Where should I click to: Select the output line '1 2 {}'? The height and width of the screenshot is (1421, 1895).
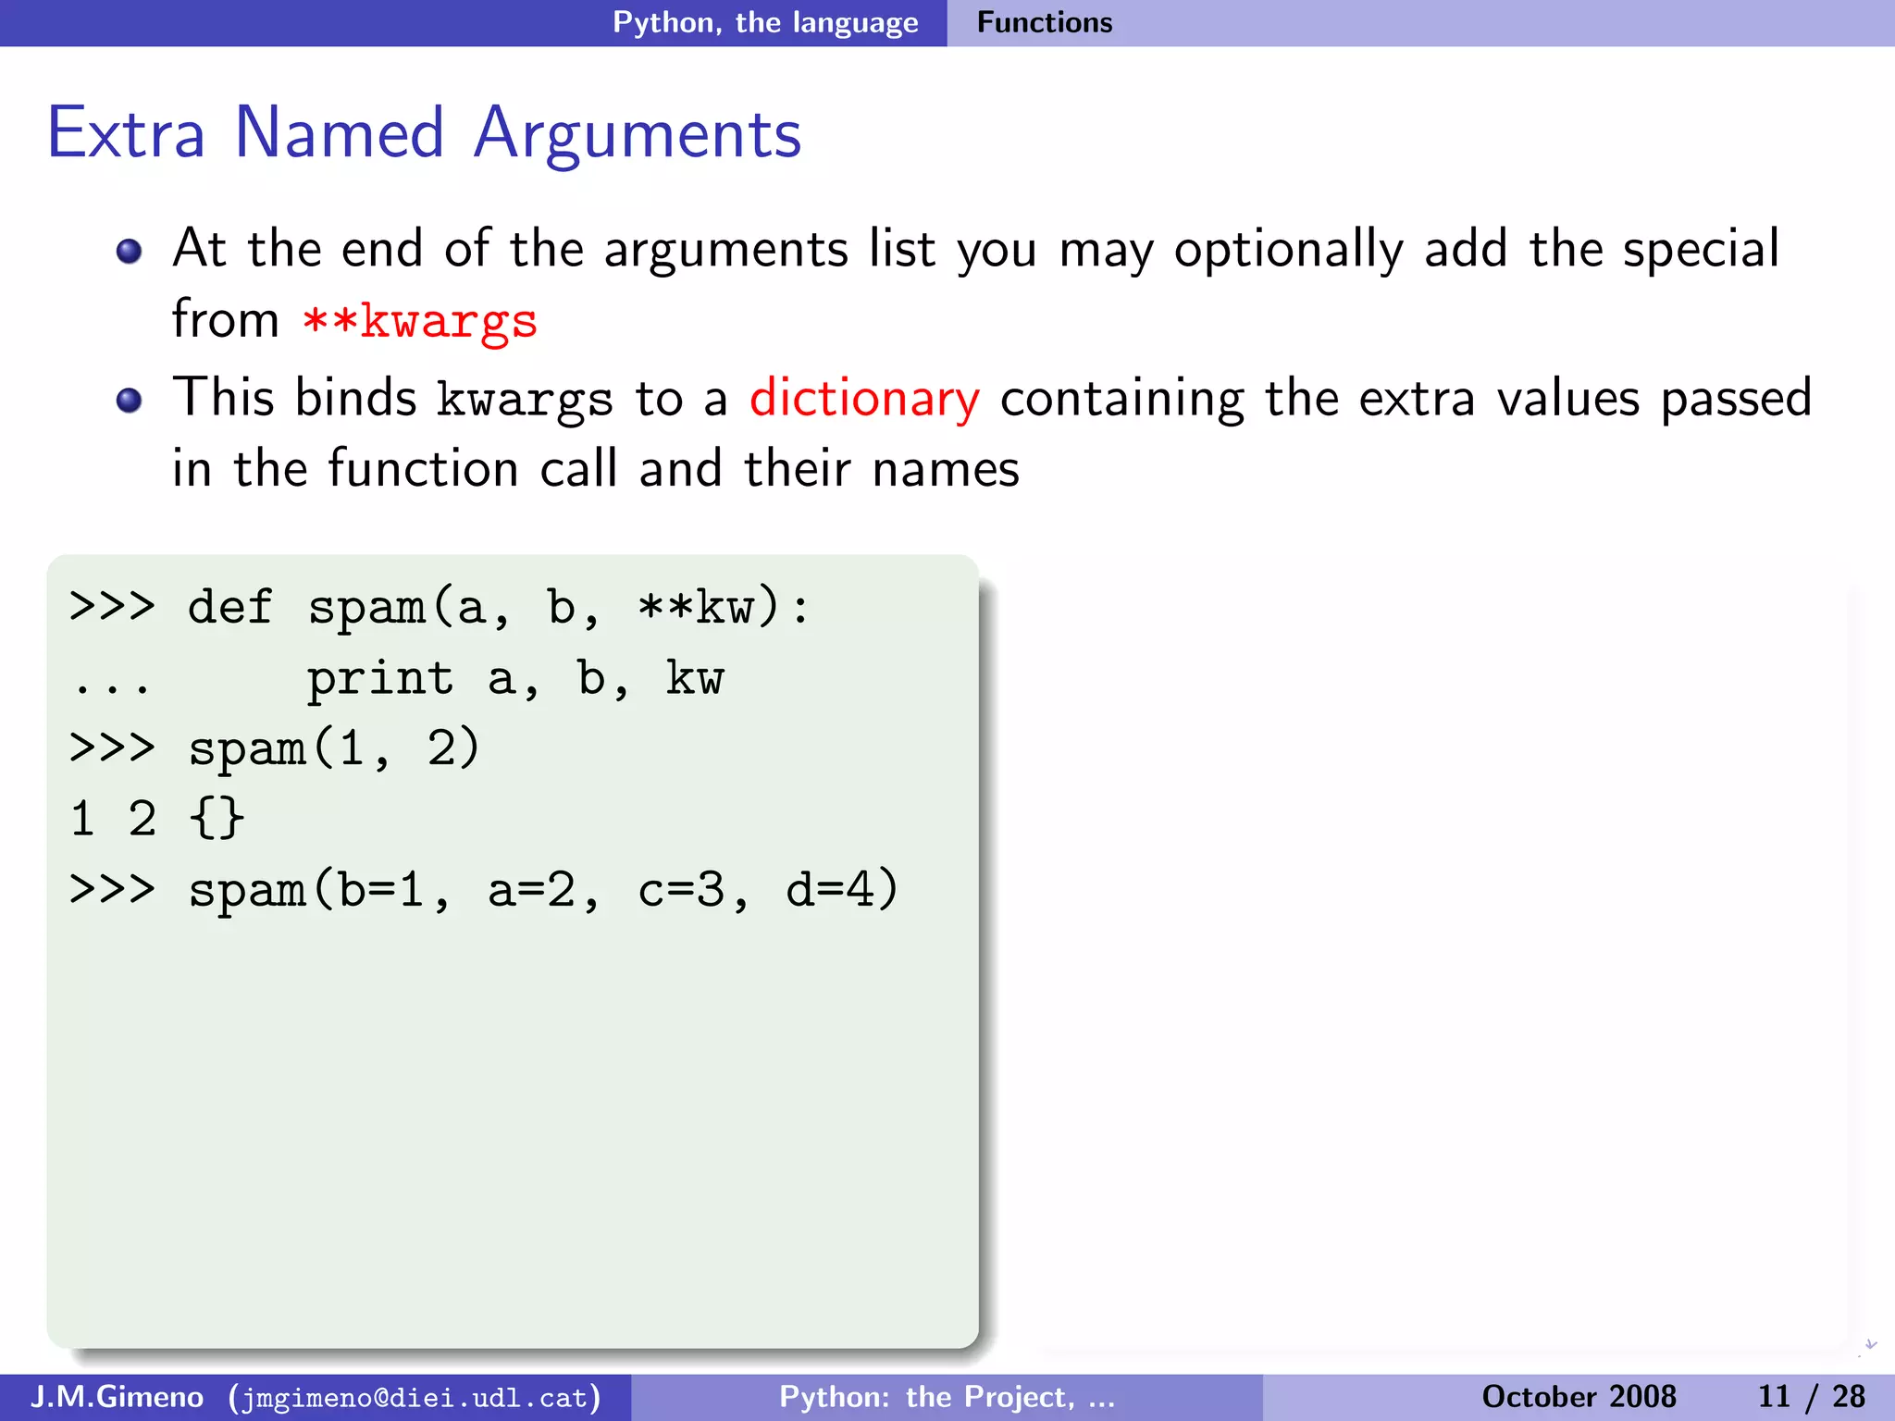click(157, 818)
